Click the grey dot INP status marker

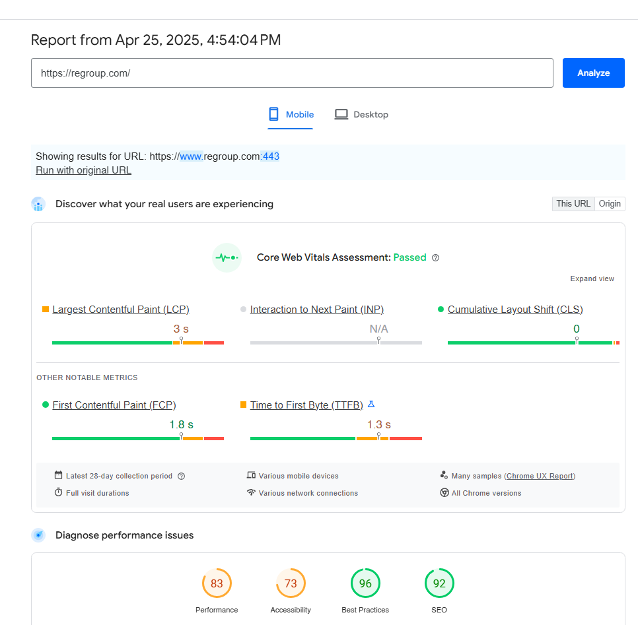[243, 309]
